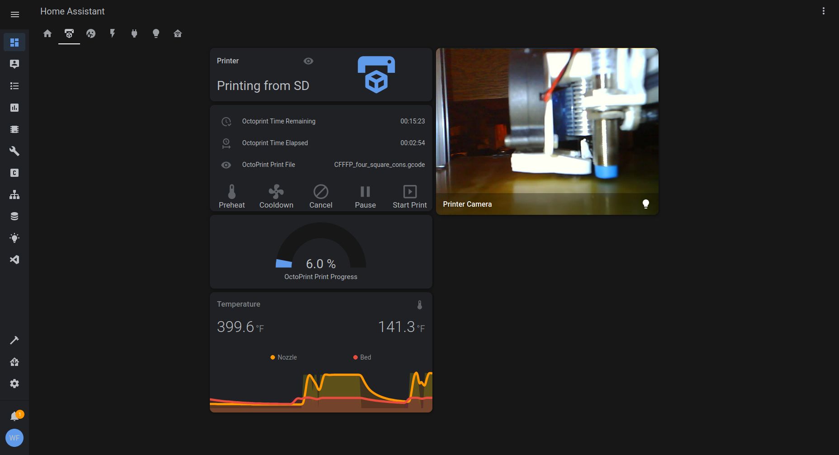Screen dimensions: 839x455
Task: Switch to the home tab
Action: tap(47, 33)
